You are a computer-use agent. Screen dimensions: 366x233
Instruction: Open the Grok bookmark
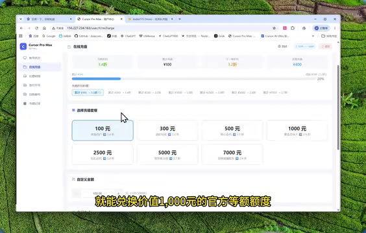tap(219, 36)
